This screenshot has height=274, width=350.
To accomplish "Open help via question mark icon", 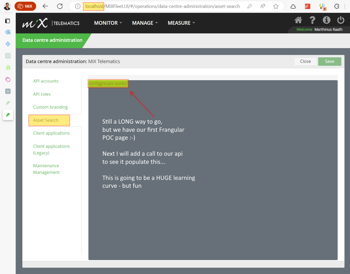I will point(312,20).
